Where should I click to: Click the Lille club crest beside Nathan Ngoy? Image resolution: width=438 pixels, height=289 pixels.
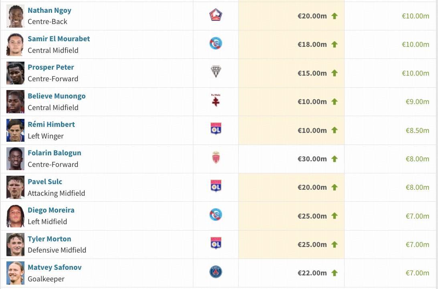point(216,16)
